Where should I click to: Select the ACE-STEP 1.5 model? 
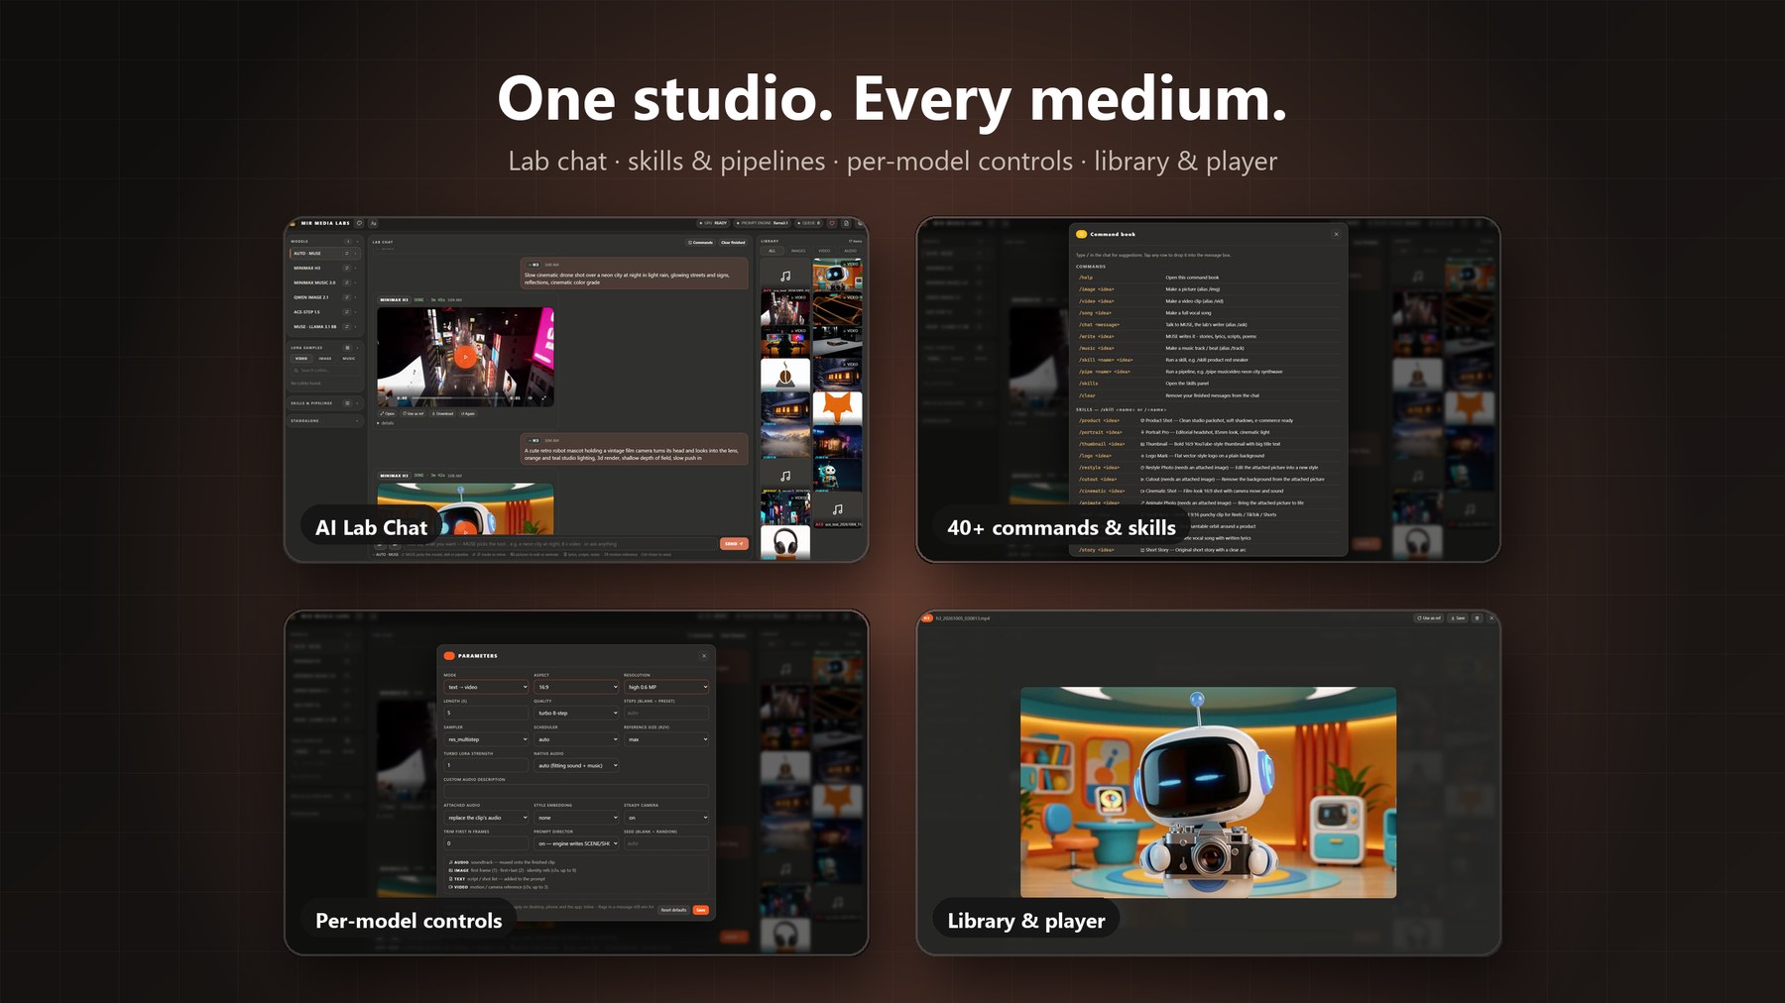tap(325, 312)
